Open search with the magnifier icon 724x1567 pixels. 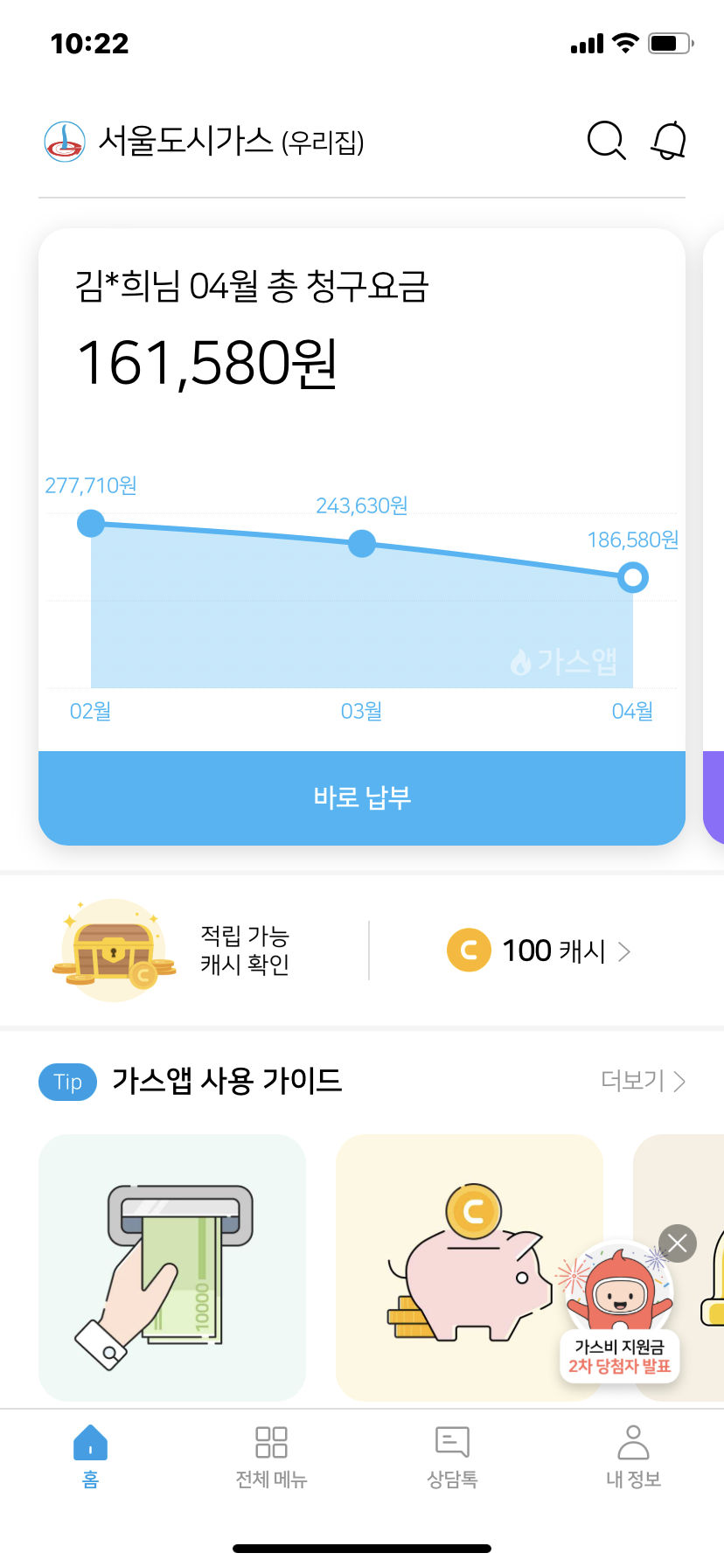coord(606,141)
